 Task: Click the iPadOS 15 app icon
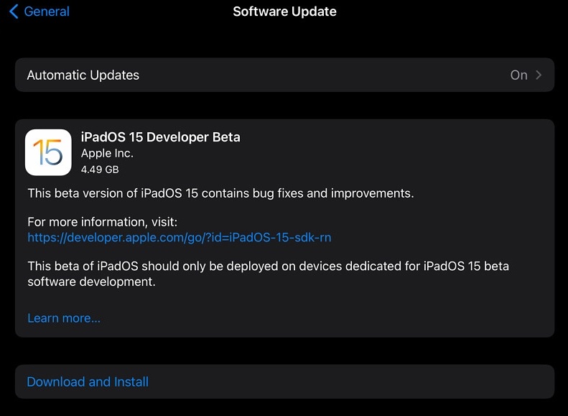(48, 152)
